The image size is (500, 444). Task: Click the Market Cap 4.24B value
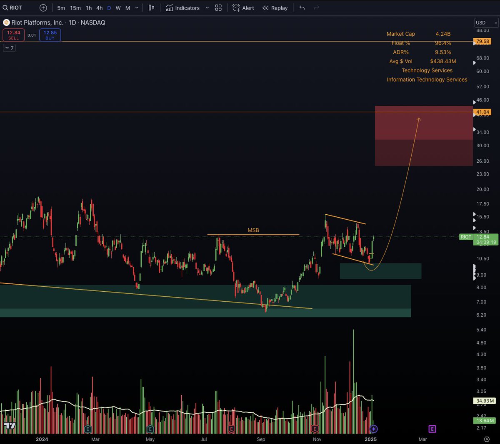click(443, 34)
